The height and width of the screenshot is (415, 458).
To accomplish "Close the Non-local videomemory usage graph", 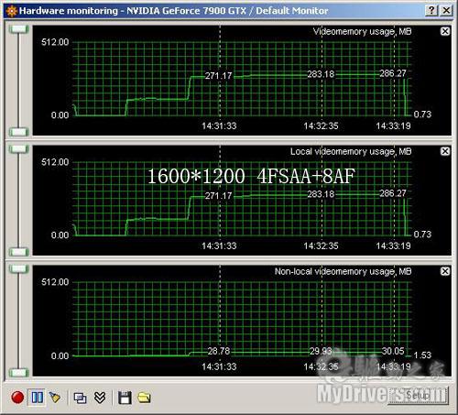I will coord(445,271).
